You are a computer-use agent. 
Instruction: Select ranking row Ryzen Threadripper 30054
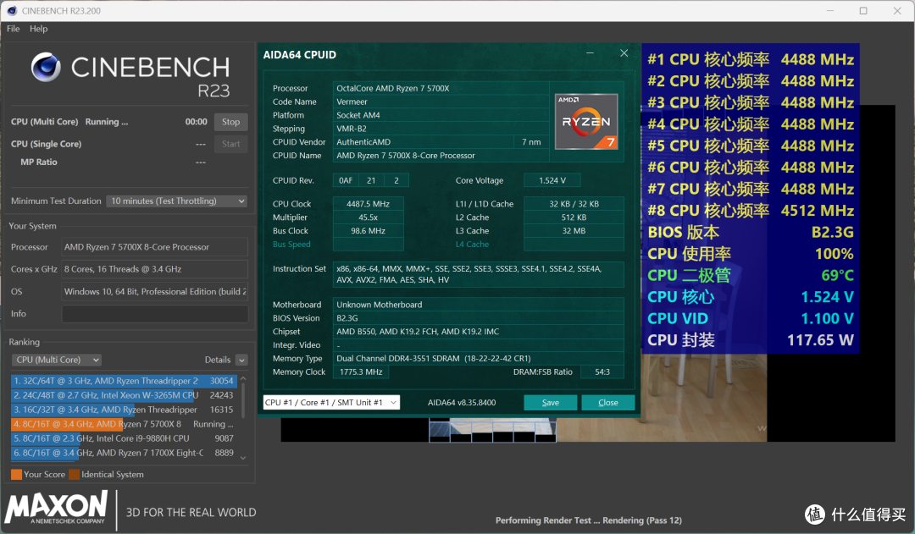click(x=124, y=381)
